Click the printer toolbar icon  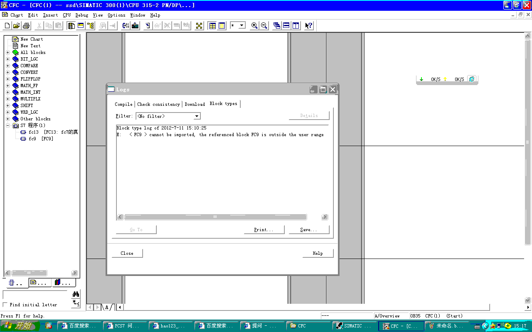pyautogui.click(x=26, y=26)
